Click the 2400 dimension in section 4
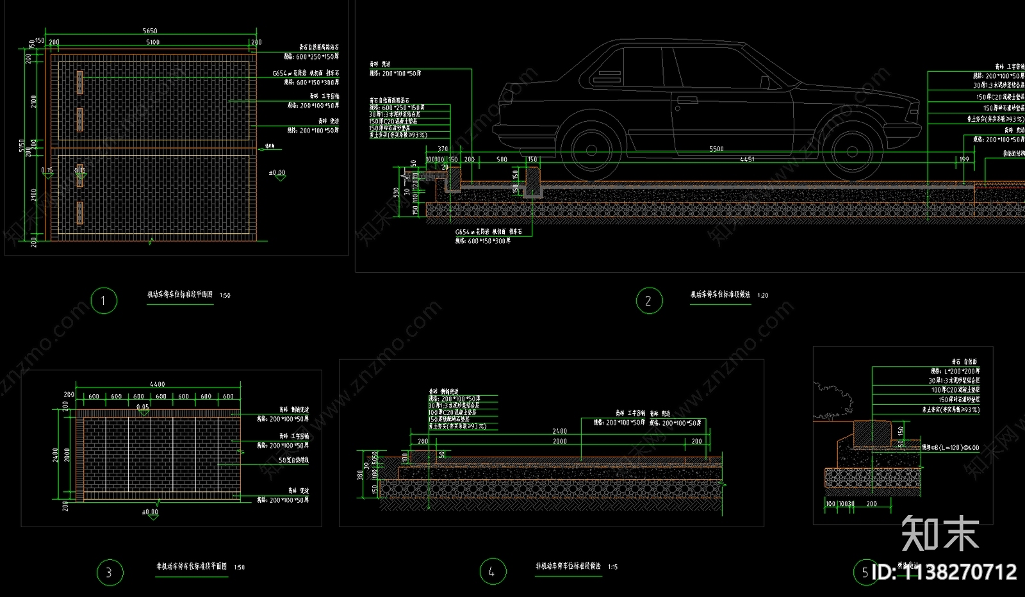This screenshot has height=597, width=1025. coord(559,431)
